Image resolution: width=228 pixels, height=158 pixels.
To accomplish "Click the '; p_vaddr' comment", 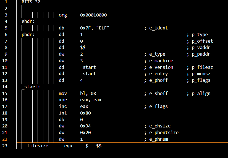I will (x=199, y=48).
